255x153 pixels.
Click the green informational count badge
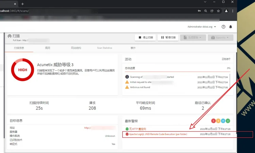pyautogui.click(x=228, y=121)
